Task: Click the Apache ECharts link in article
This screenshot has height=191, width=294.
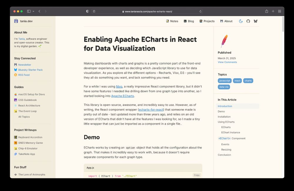Action: pyautogui.click(x=123, y=96)
